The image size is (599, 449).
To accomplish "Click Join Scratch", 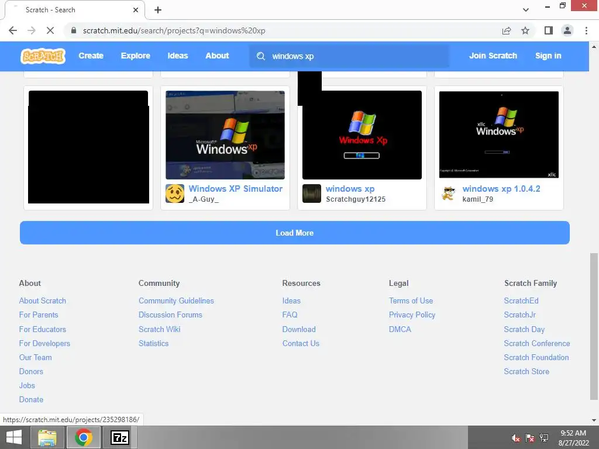I will [x=493, y=56].
